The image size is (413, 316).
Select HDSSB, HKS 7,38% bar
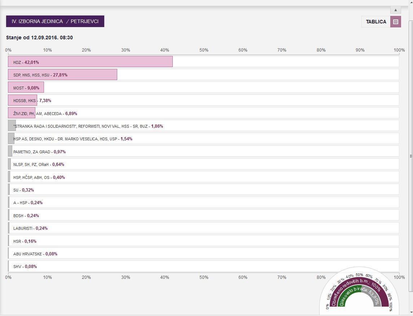[23, 100]
